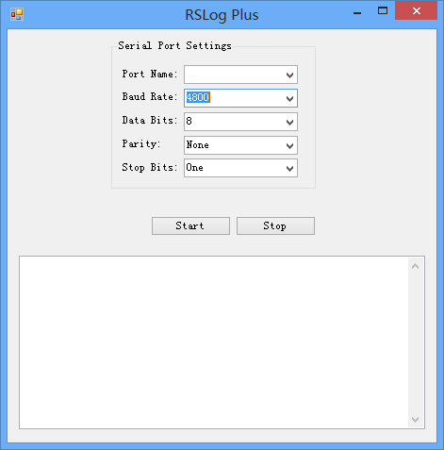Image resolution: width=444 pixels, height=450 pixels.
Task: Click the Stop button
Action: coord(275,225)
